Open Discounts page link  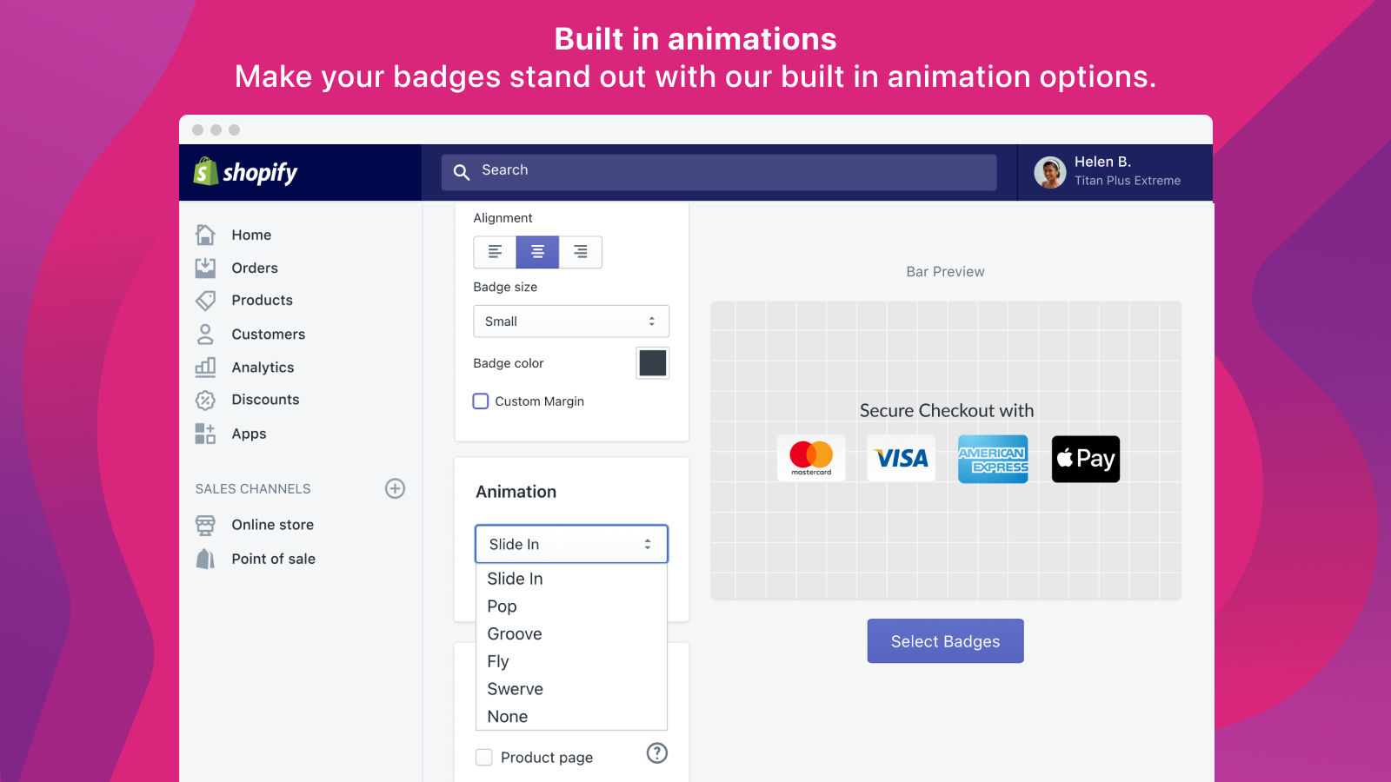coord(265,400)
